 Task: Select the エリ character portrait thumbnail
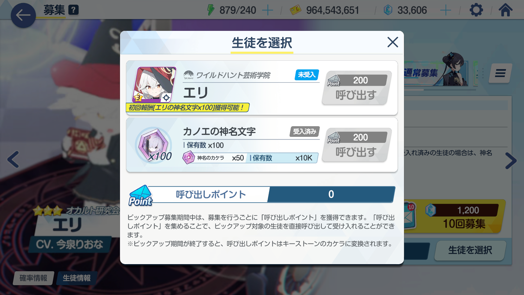click(x=154, y=85)
